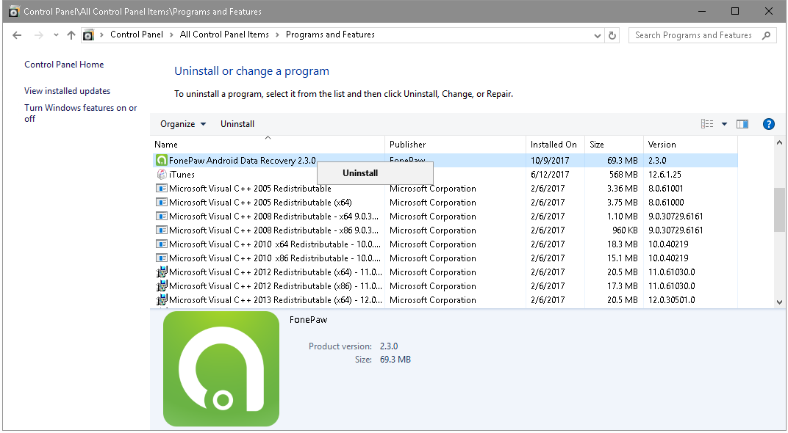Click the Control Panel breadcrumb segment
This screenshot has width=788, height=433.
pos(137,34)
